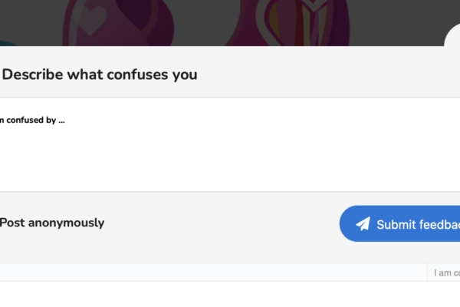Click the 'Submit feedback' button text
Image resolution: width=460 pixels, height=307 pixels.
tap(418, 225)
